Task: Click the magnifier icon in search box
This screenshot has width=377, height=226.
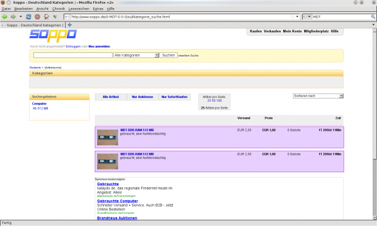Action: 373,17
